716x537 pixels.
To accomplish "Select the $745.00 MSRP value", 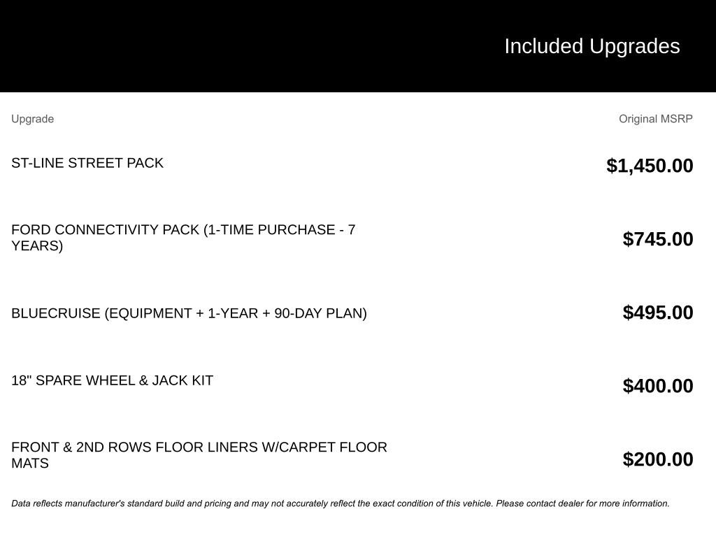I will pyautogui.click(x=658, y=239).
